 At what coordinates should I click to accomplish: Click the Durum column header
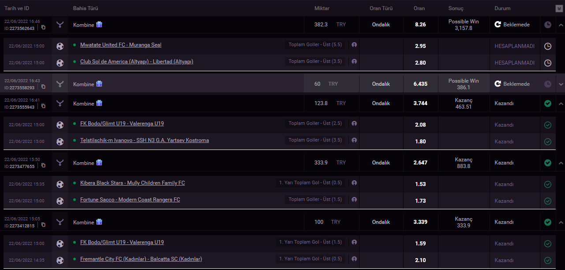pyautogui.click(x=502, y=8)
